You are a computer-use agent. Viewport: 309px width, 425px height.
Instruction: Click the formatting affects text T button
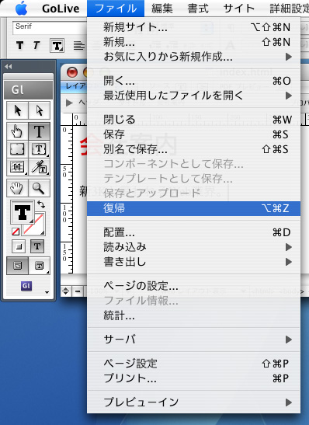(x=37, y=246)
